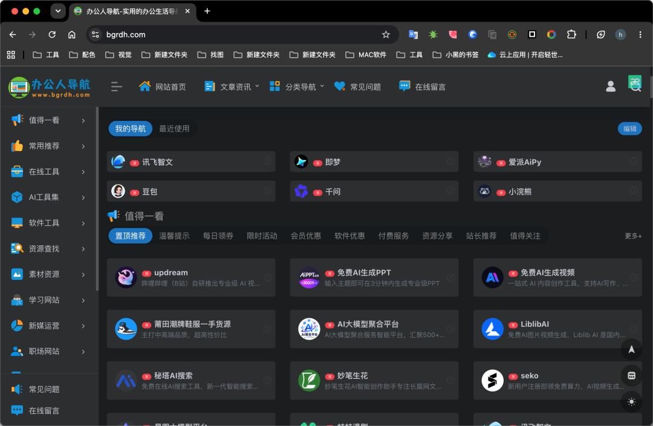Open the 千问 shortcut icon
Image resolution: width=653 pixels, height=426 pixels.
pos(301,191)
